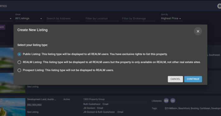Open the cut-off dropdown arrow at far left
Viewport: 221px width, 116px height.
click(x=11, y=19)
